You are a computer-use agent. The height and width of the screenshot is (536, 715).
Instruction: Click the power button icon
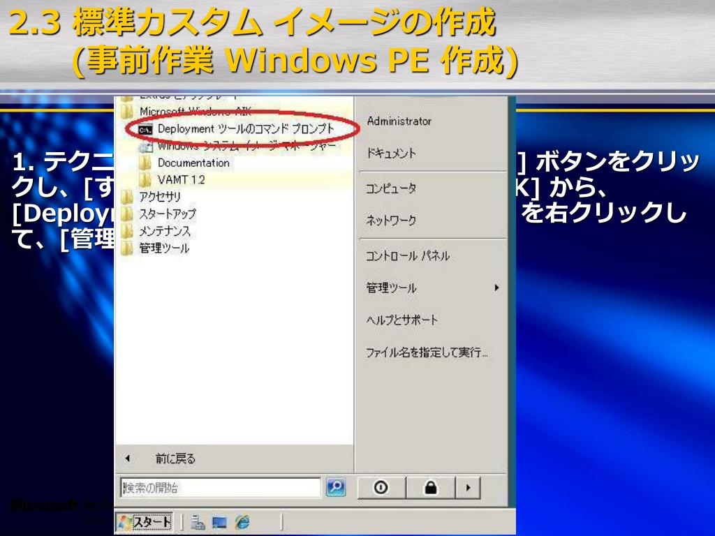381,488
